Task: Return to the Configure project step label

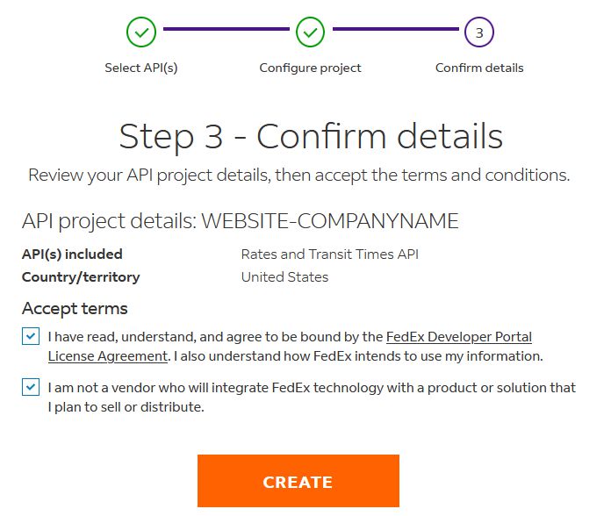Action: (x=310, y=68)
